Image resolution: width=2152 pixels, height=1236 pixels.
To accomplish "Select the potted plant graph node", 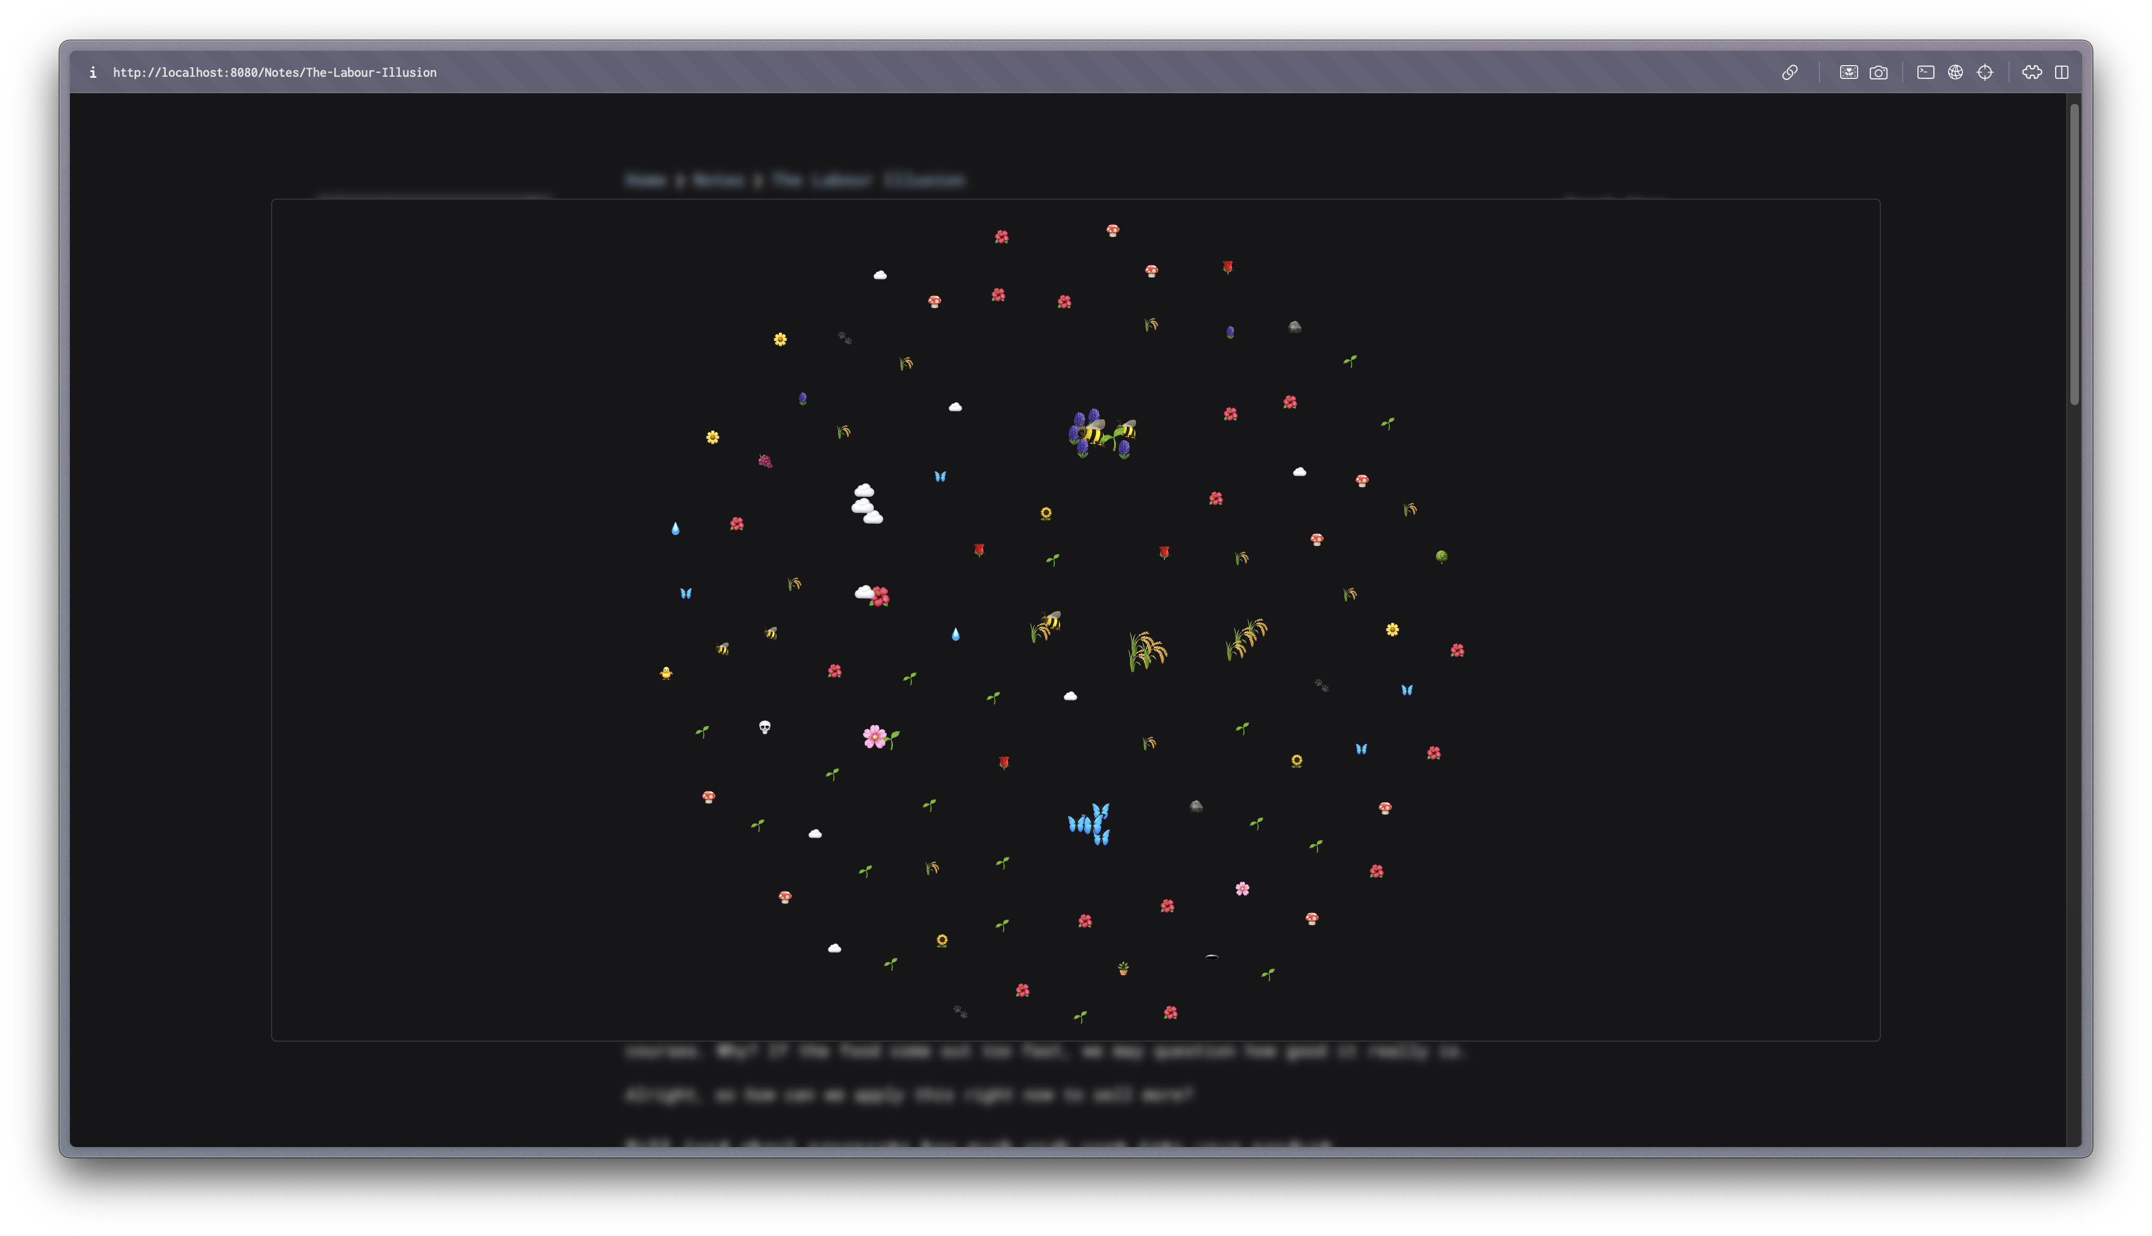I will [x=1123, y=969].
